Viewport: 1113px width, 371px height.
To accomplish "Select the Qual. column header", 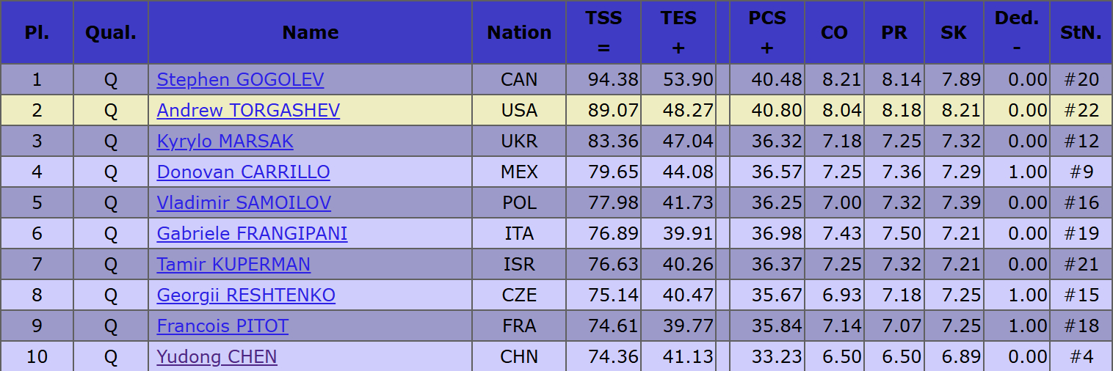I will pyautogui.click(x=111, y=32).
